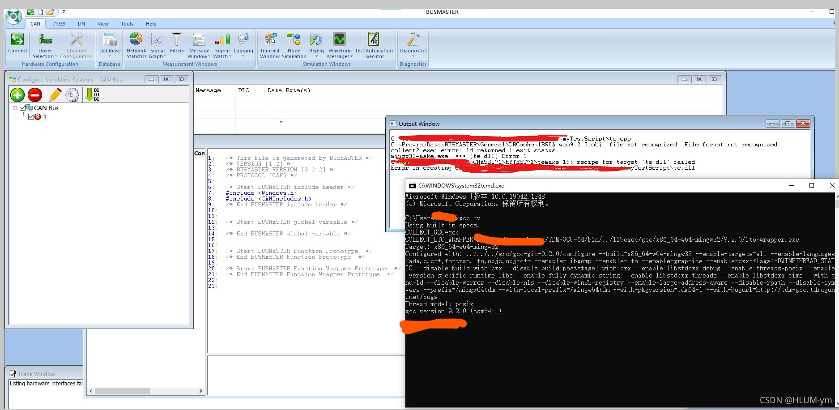Click the gcc version 9.2.0 line in cmd
Screen dimensions: 839x410
tap(453, 311)
